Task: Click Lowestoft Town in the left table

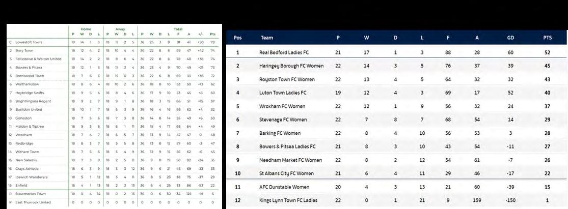Action: pyautogui.click(x=29, y=42)
